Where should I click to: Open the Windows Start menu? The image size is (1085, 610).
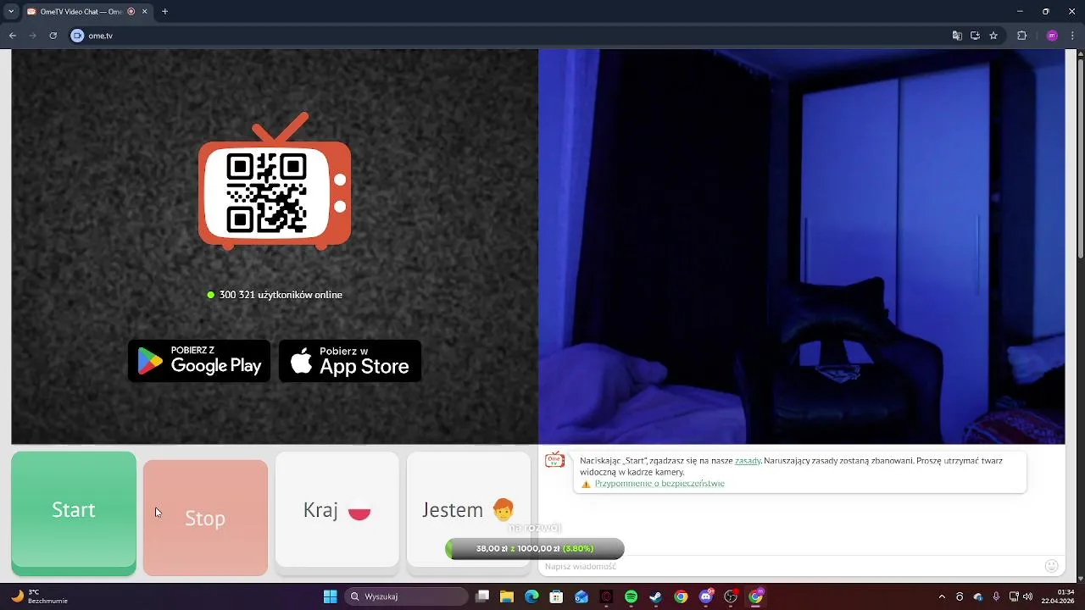331,596
